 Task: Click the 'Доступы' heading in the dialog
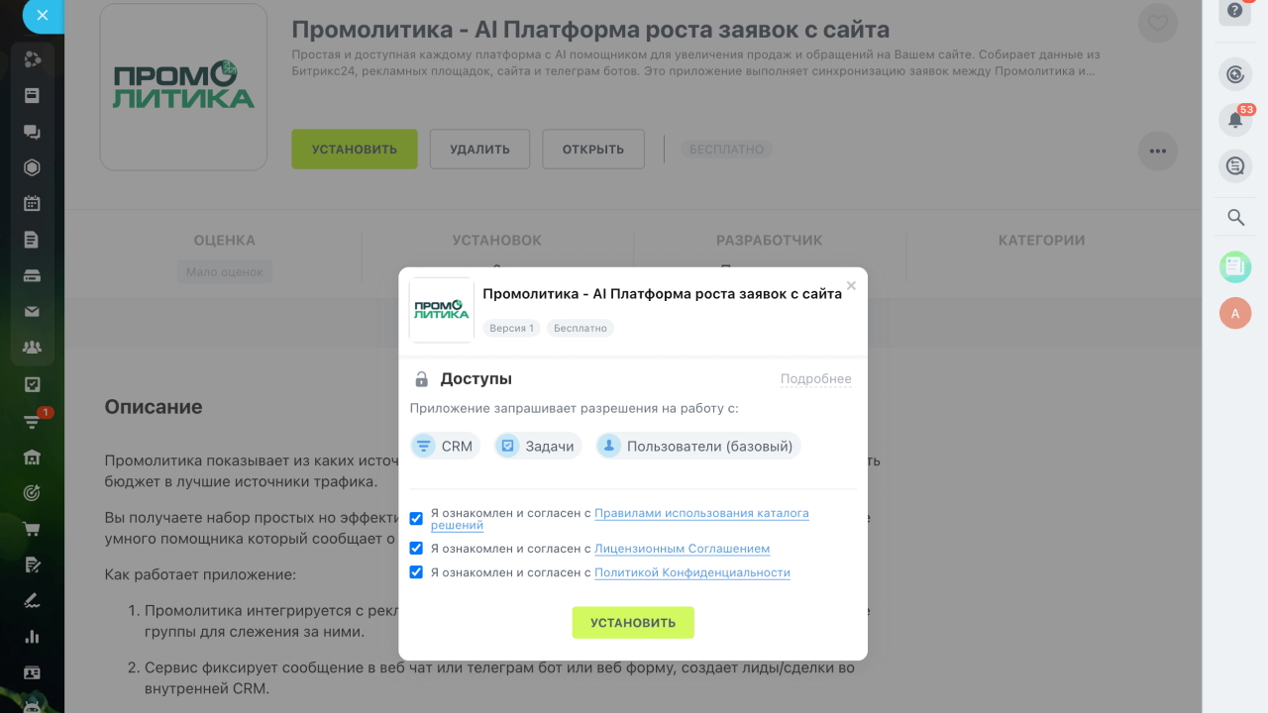click(x=476, y=379)
